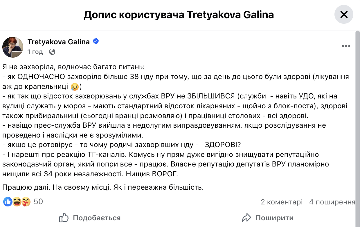Click the laughing Haha reaction emoji
Viewport: 360px width, 227px height.
coord(17,202)
